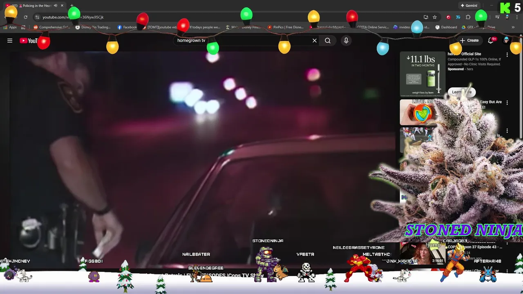Viewport: 523px width, 294px height.
Task: Open Disney Pin Trading bookmark
Action: click(93, 27)
